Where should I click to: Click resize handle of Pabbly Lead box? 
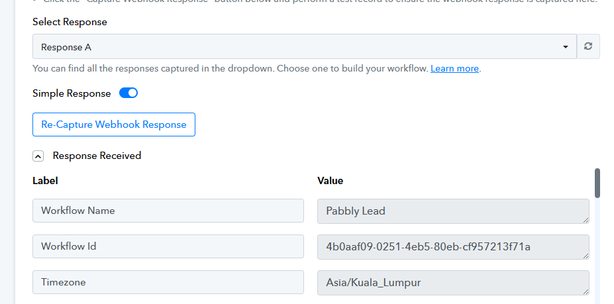click(586, 219)
